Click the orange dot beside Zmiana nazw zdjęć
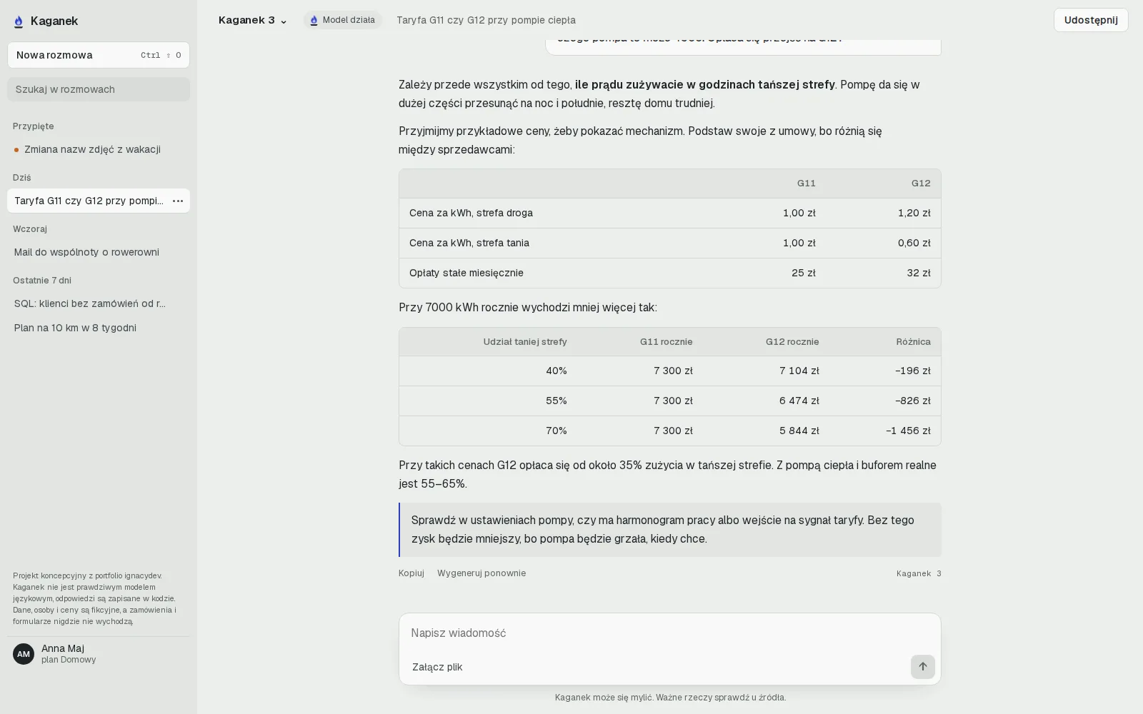Screen dimensions: 1143x714 click(x=16, y=150)
